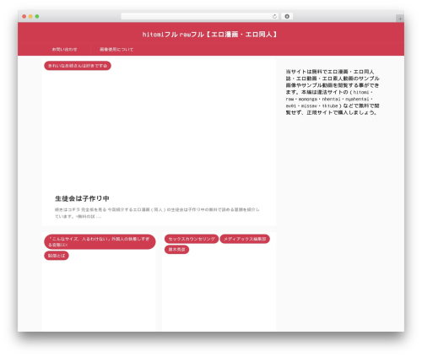Open a new tab with plus button
Screen dimensions: 422x357
pyautogui.click(x=400, y=19)
